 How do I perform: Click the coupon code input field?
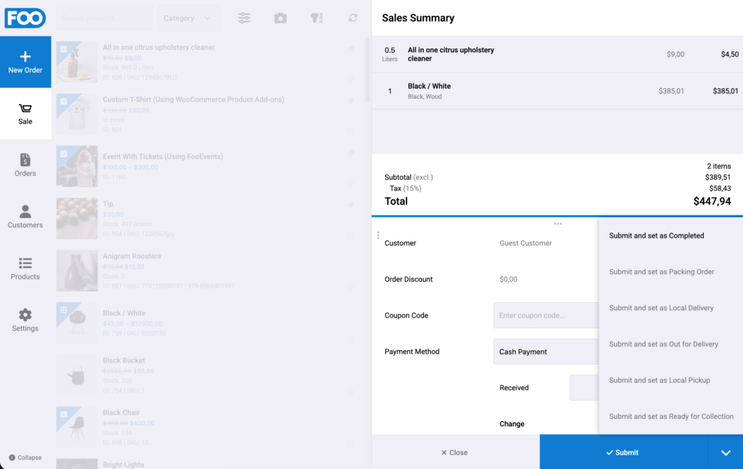tap(546, 315)
